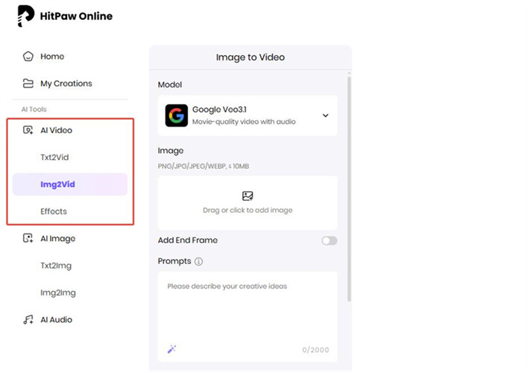Open the Home menu item
Screen dimensions: 527x372
pyautogui.click(x=52, y=57)
